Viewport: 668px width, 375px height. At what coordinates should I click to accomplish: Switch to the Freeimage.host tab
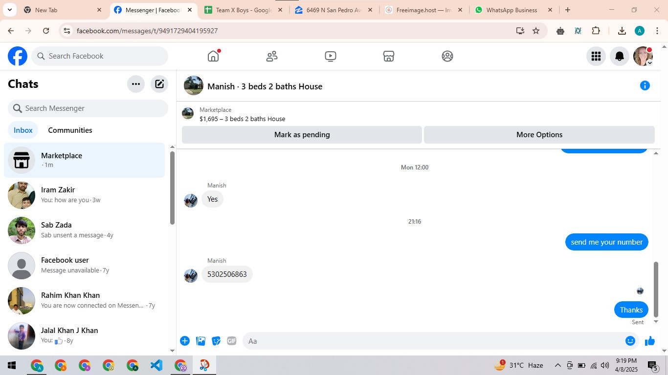[x=424, y=10]
